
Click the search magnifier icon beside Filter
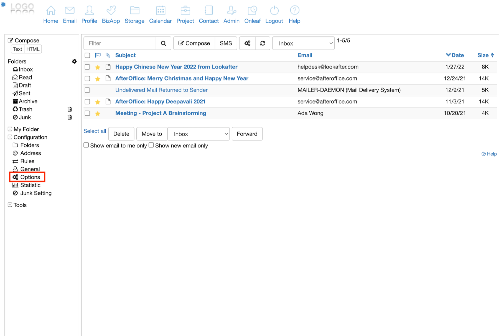(x=163, y=43)
